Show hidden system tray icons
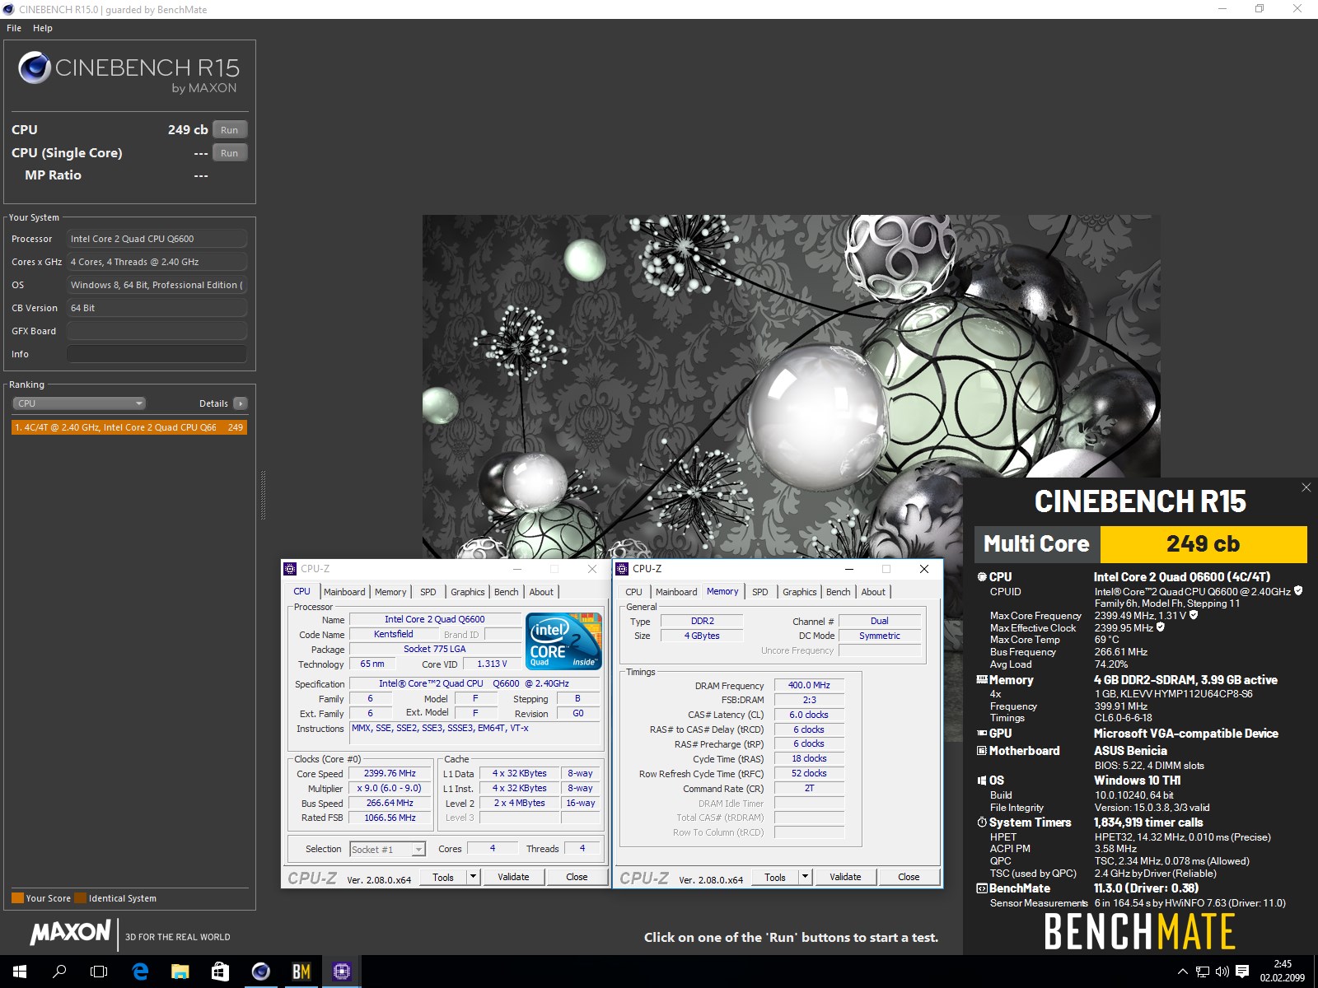 1183,972
